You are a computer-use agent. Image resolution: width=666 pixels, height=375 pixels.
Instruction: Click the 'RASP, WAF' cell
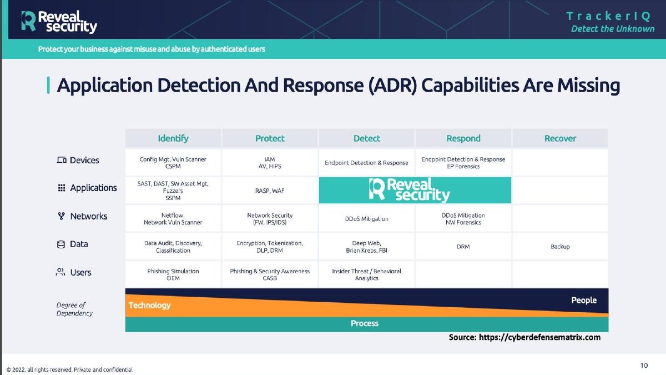270,190
